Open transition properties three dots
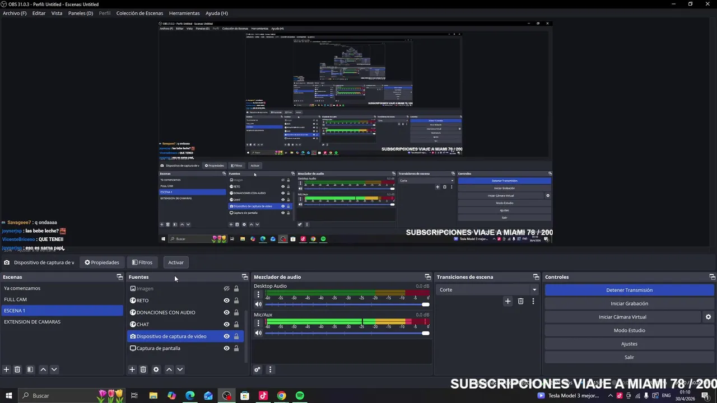 tap(533, 301)
